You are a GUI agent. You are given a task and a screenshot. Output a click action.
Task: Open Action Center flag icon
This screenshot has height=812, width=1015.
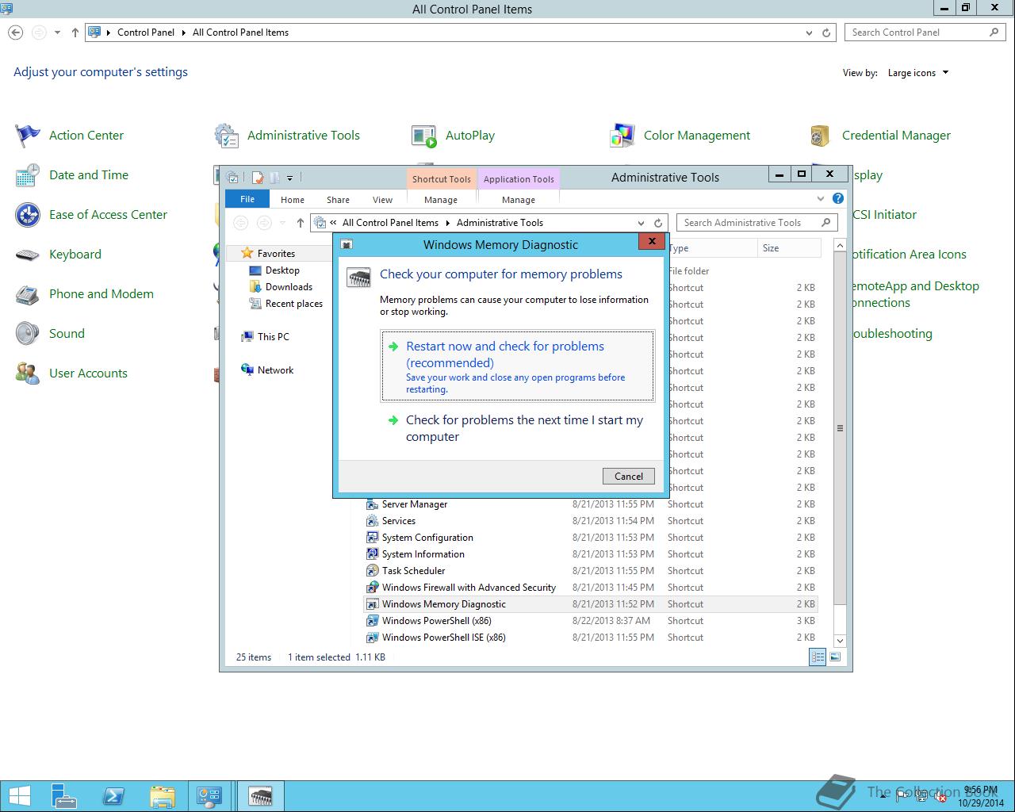point(28,136)
